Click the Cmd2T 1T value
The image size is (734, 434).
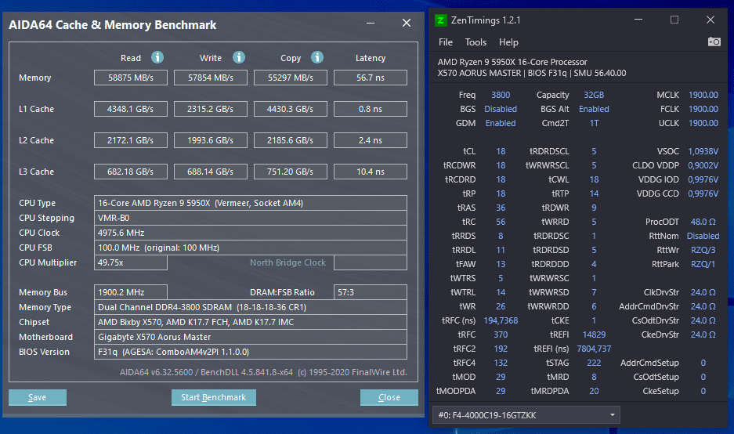tap(594, 123)
